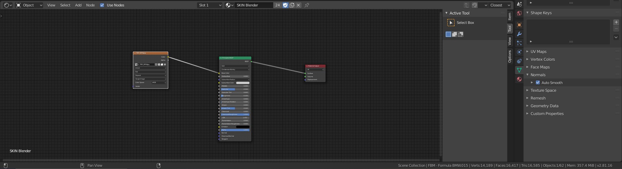The image size is (622, 169).
Task: Click the parent node tree arrow icon
Action: [x=466, y=5]
